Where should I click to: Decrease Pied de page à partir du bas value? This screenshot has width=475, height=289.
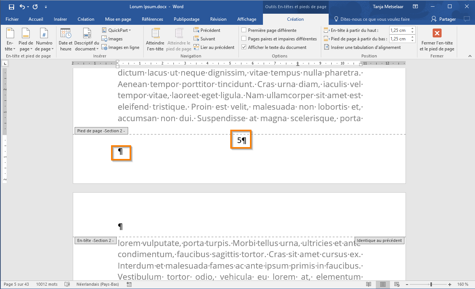(412, 40)
